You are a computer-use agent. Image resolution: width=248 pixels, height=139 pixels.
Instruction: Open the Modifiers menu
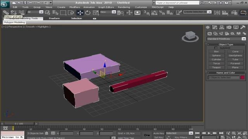[x=75, y=7]
